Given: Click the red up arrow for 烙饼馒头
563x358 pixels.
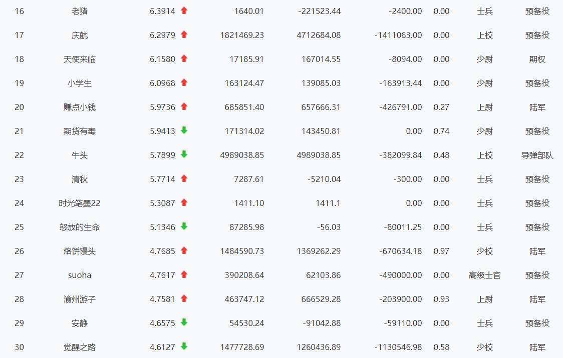Looking at the screenshot, I should [184, 250].
